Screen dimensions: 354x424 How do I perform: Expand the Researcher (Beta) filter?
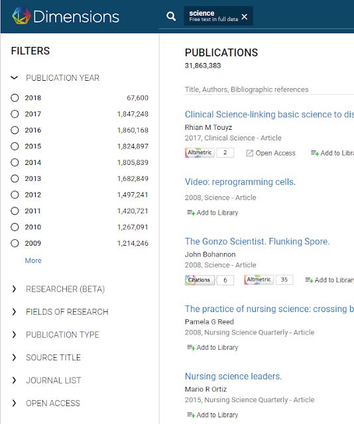pyautogui.click(x=14, y=289)
